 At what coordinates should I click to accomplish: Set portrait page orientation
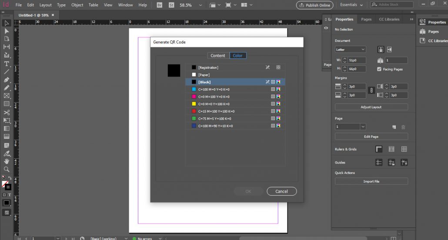[381, 50]
